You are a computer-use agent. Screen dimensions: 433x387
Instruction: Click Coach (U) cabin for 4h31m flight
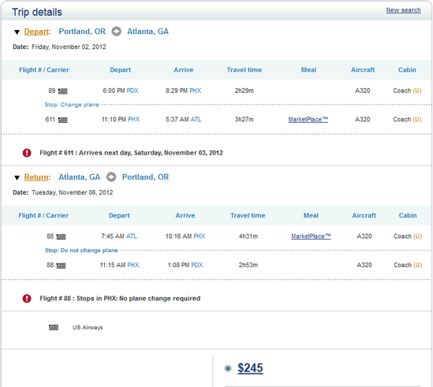[x=408, y=236]
